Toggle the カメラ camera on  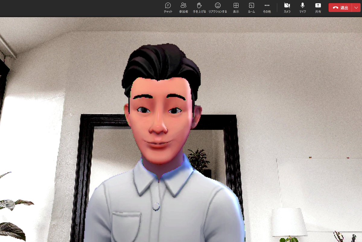point(287,8)
